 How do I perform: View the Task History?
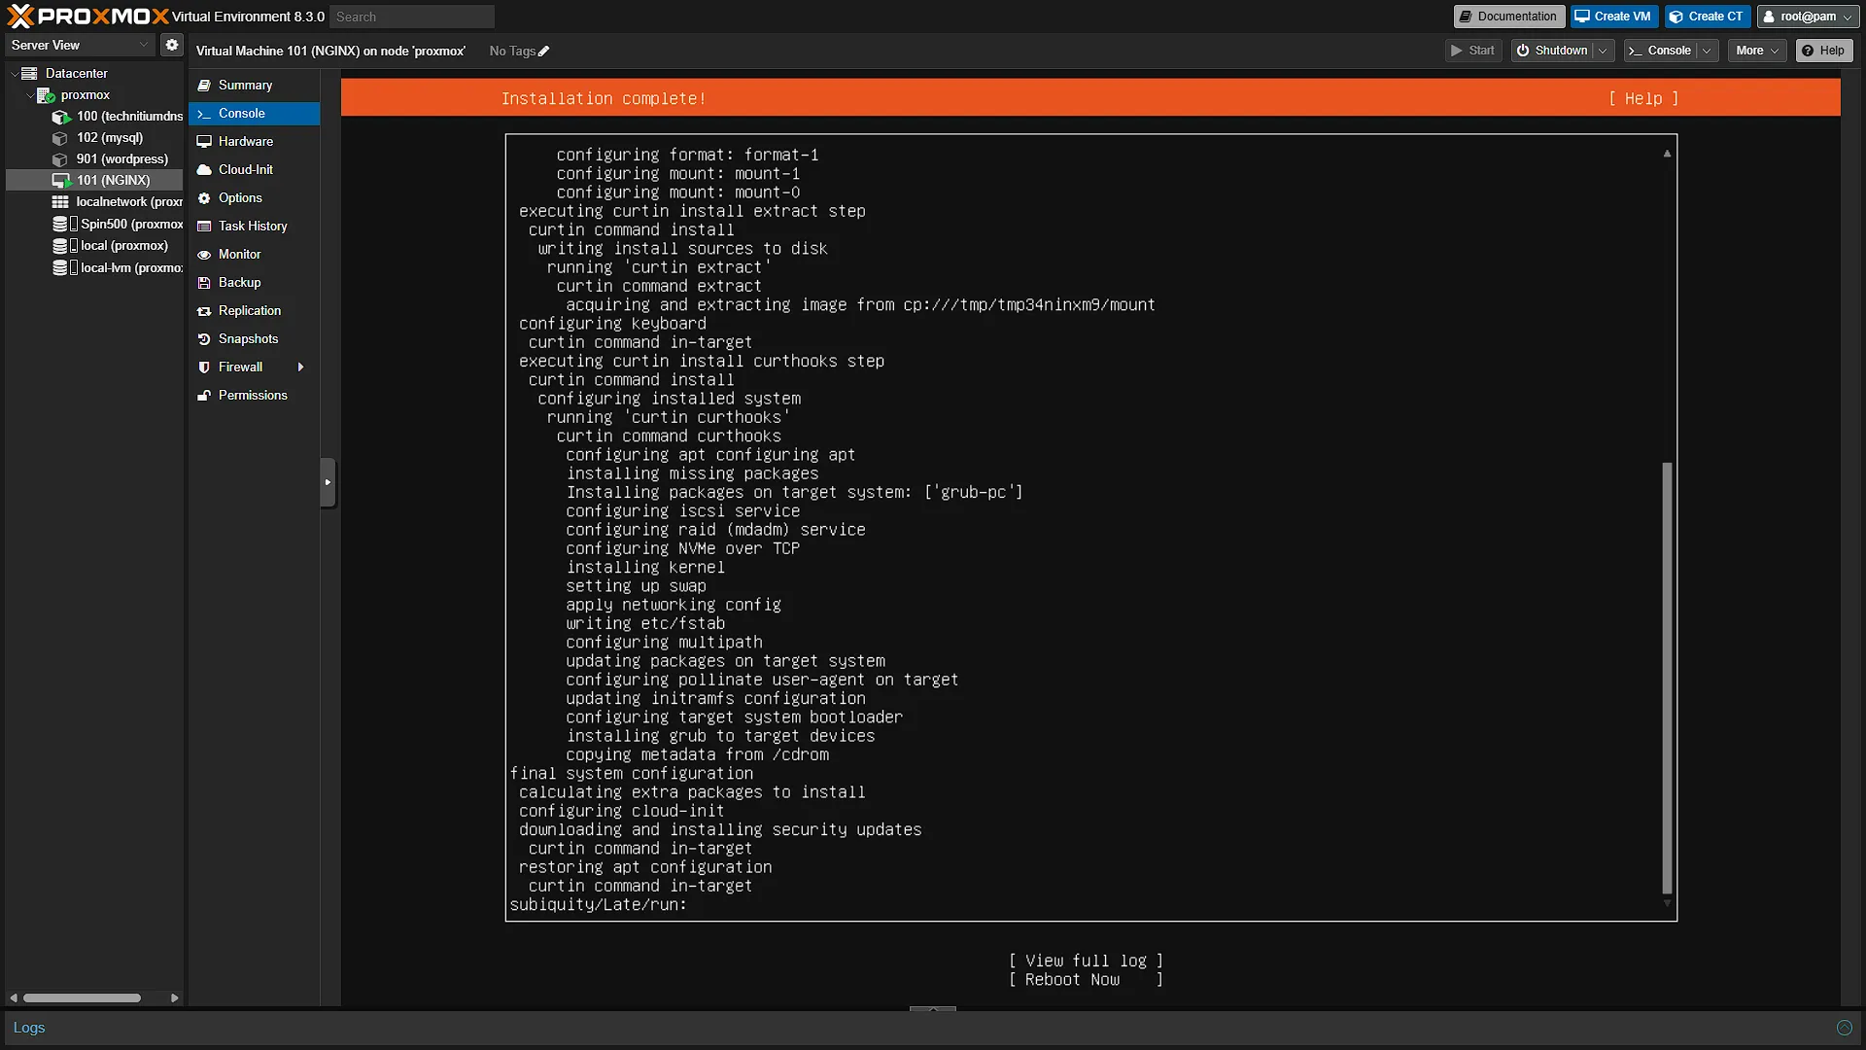click(x=254, y=227)
